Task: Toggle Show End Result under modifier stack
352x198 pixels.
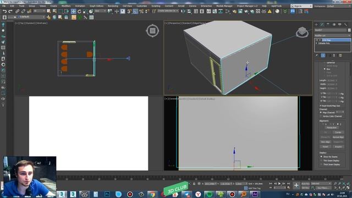Action: pyautogui.click(x=323, y=55)
